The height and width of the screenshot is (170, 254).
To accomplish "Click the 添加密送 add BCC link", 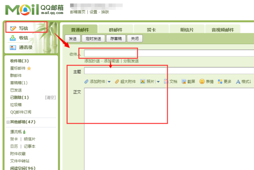I will [x=111, y=61].
